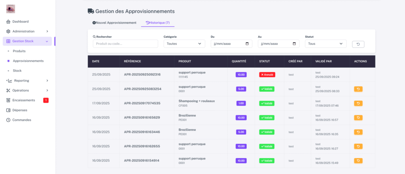Click the Commandes clock icon
This screenshot has width=405, height=174.
point(9,120)
